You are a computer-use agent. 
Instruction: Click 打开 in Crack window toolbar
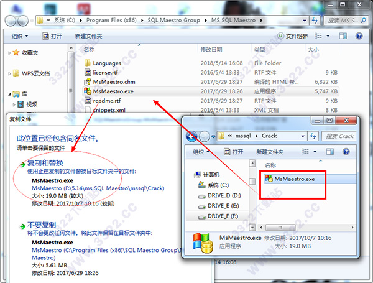pos(234,152)
